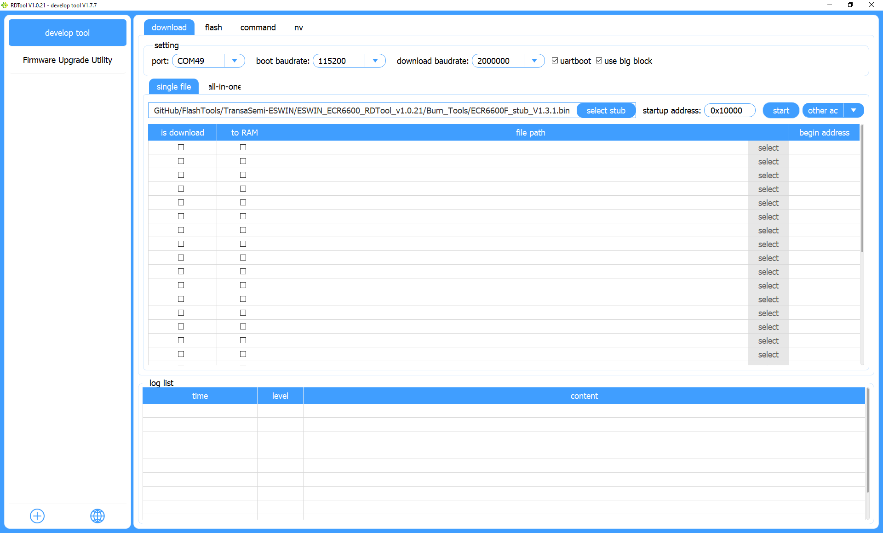Image resolution: width=883 pixels, height=533 pixels.
Task: Expand the boot baudrate dropdown
Action: tap(349, 61)
